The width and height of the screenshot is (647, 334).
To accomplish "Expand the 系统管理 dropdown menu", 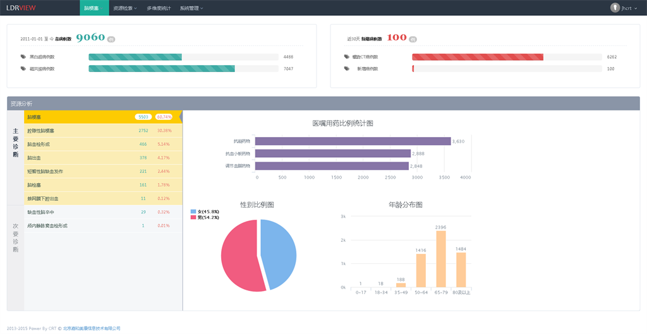I will point(191,8).
